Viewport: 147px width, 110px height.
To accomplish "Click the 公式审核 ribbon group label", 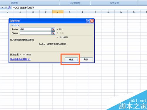I will pos(114,3).
